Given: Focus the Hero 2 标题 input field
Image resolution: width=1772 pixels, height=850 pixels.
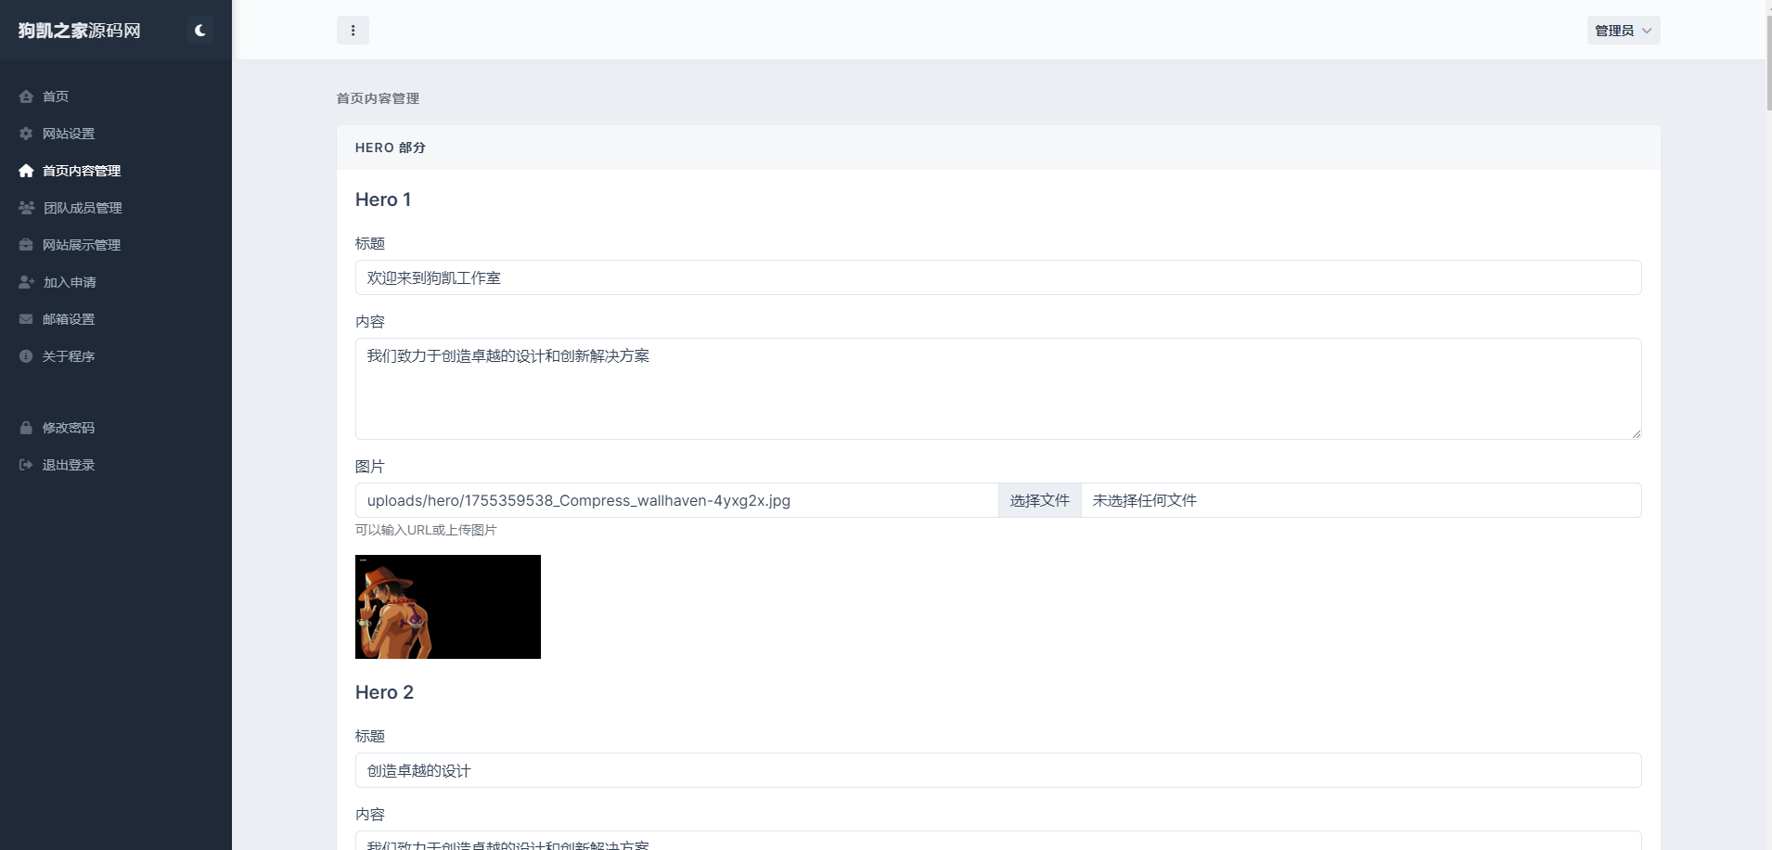Looking at the screenshot, I should [998, 770].
